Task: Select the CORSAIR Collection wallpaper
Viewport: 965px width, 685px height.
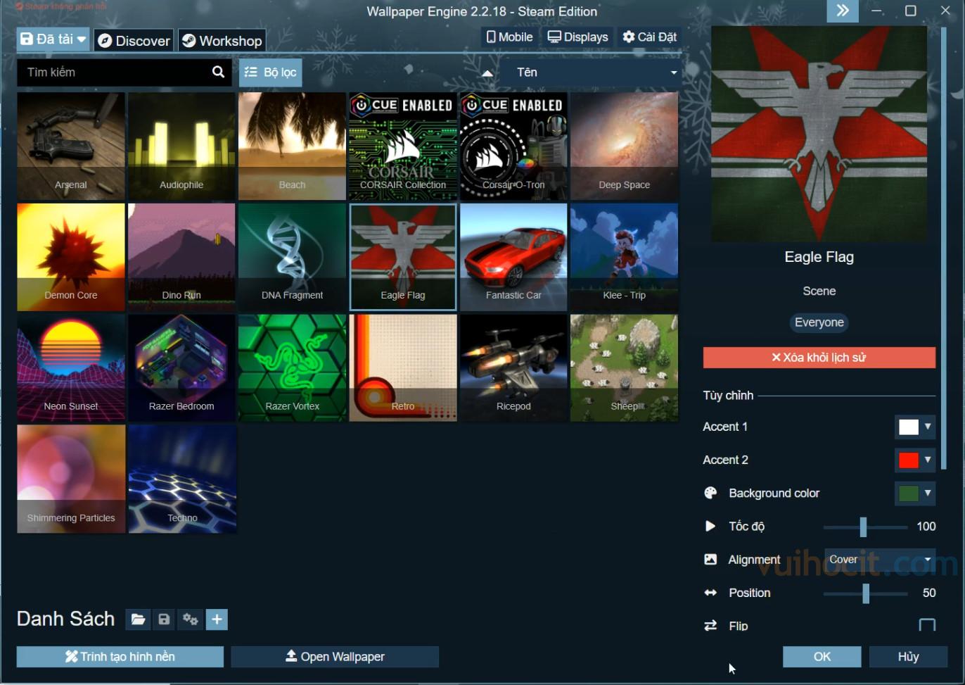Action: 403,146
